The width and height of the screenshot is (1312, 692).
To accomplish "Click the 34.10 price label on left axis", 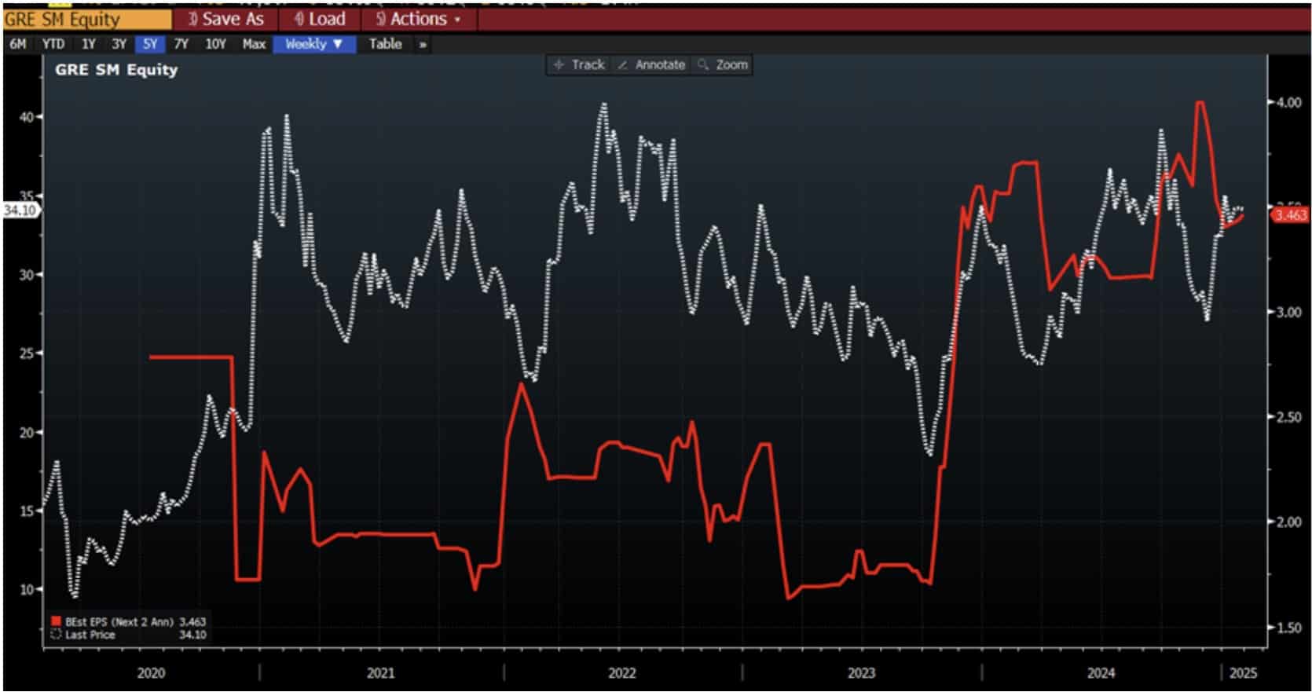I will pyautogui.click(x=19, y=211).
